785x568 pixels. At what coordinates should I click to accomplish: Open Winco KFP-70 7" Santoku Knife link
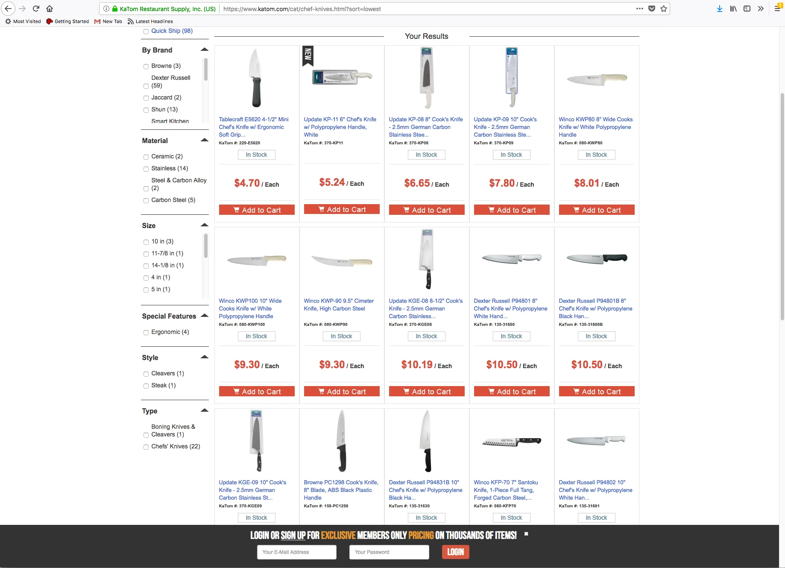tap(506, 490)
